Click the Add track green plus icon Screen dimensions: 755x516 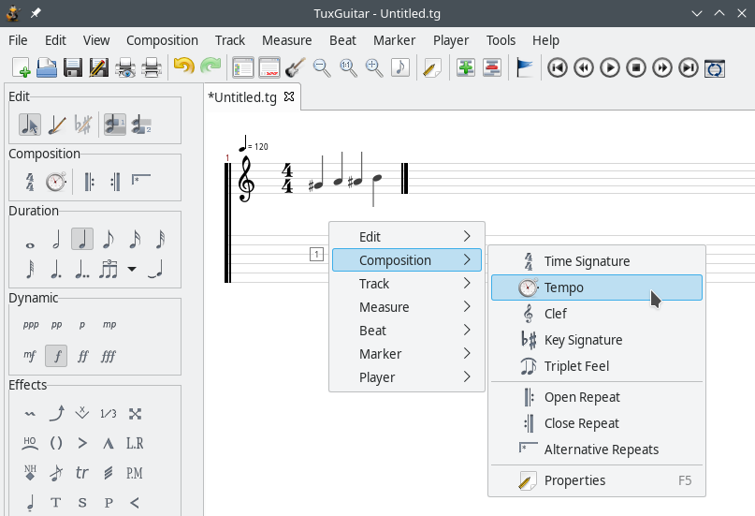point(465,67)
